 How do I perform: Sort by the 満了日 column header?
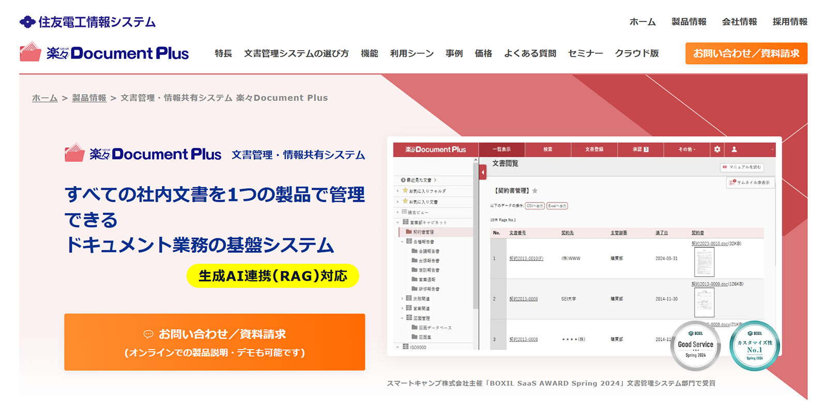tap(662, 233)
